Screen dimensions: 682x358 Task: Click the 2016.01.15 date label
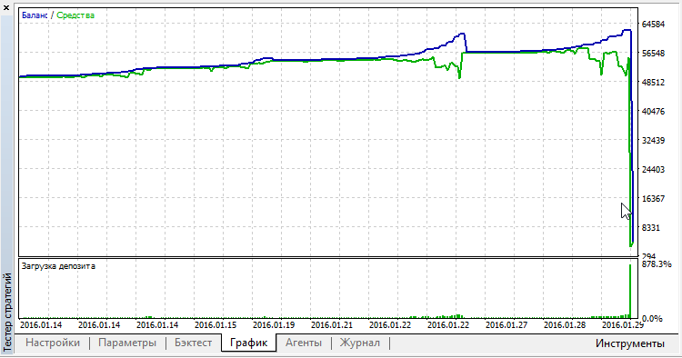(216, 325)
